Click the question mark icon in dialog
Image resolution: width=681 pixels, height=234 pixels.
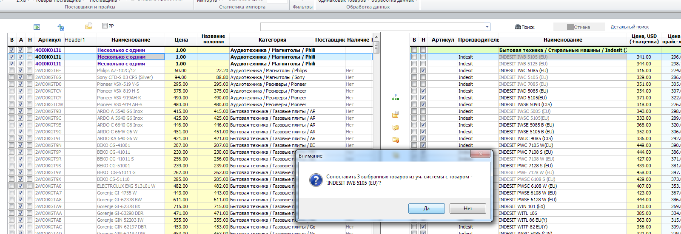coord(316,180)
